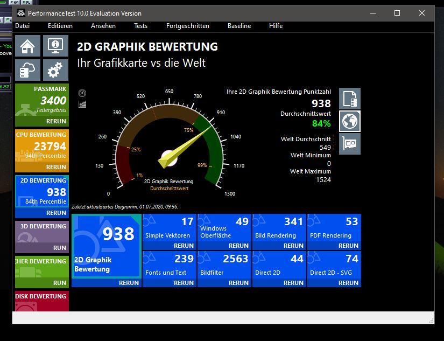
Task: Rerun the Direct 2D - SVG test
Action: click(x=349, y=283)
